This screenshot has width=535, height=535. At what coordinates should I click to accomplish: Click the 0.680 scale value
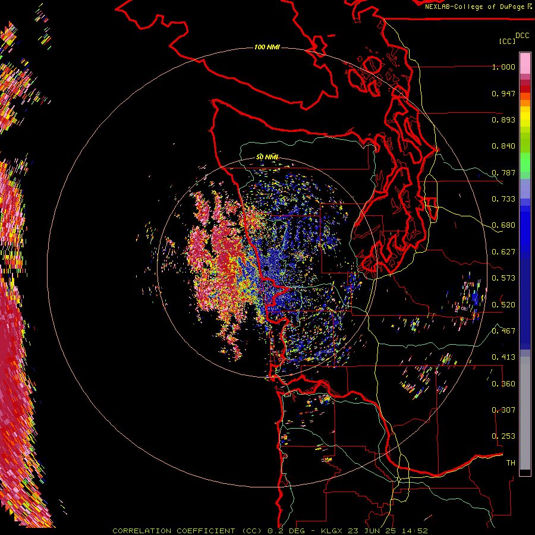(x=503, y=225)
